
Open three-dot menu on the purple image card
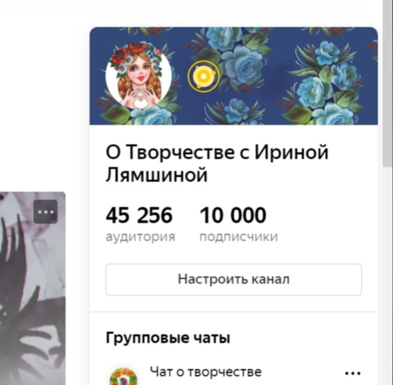(x=45, y=212)
